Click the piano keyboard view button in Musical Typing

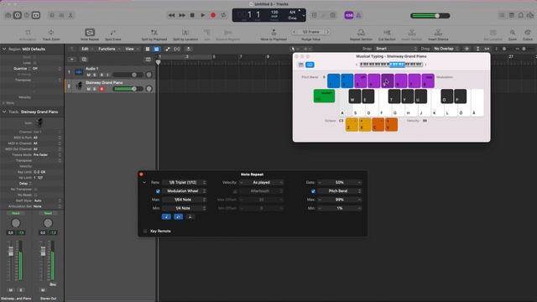pyautogui.click(x=301, y=65)
